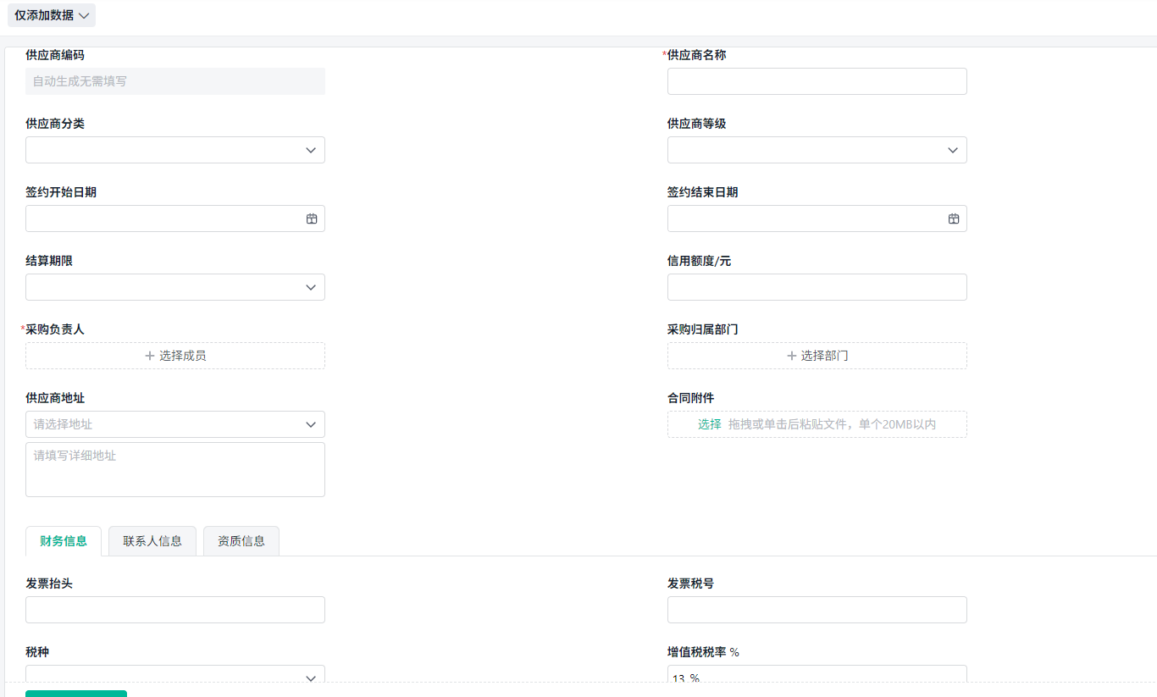Viewport: 1157px width, 697px height.
Task: Open the 仅添加数据 mode dropdown
Action: pos(52,15)
